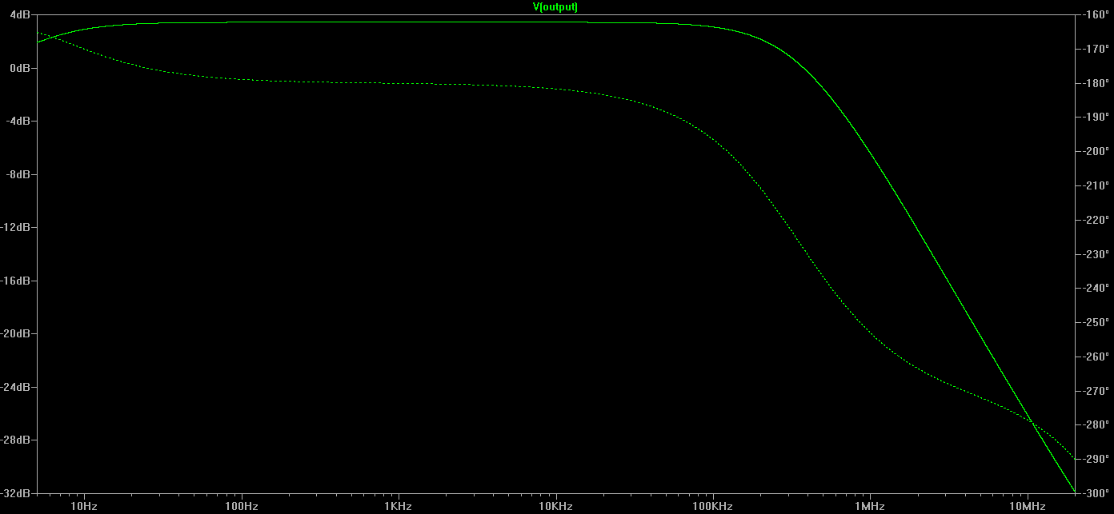
Task: Click the -170° phase axis label
Action: pos(1094,49)
